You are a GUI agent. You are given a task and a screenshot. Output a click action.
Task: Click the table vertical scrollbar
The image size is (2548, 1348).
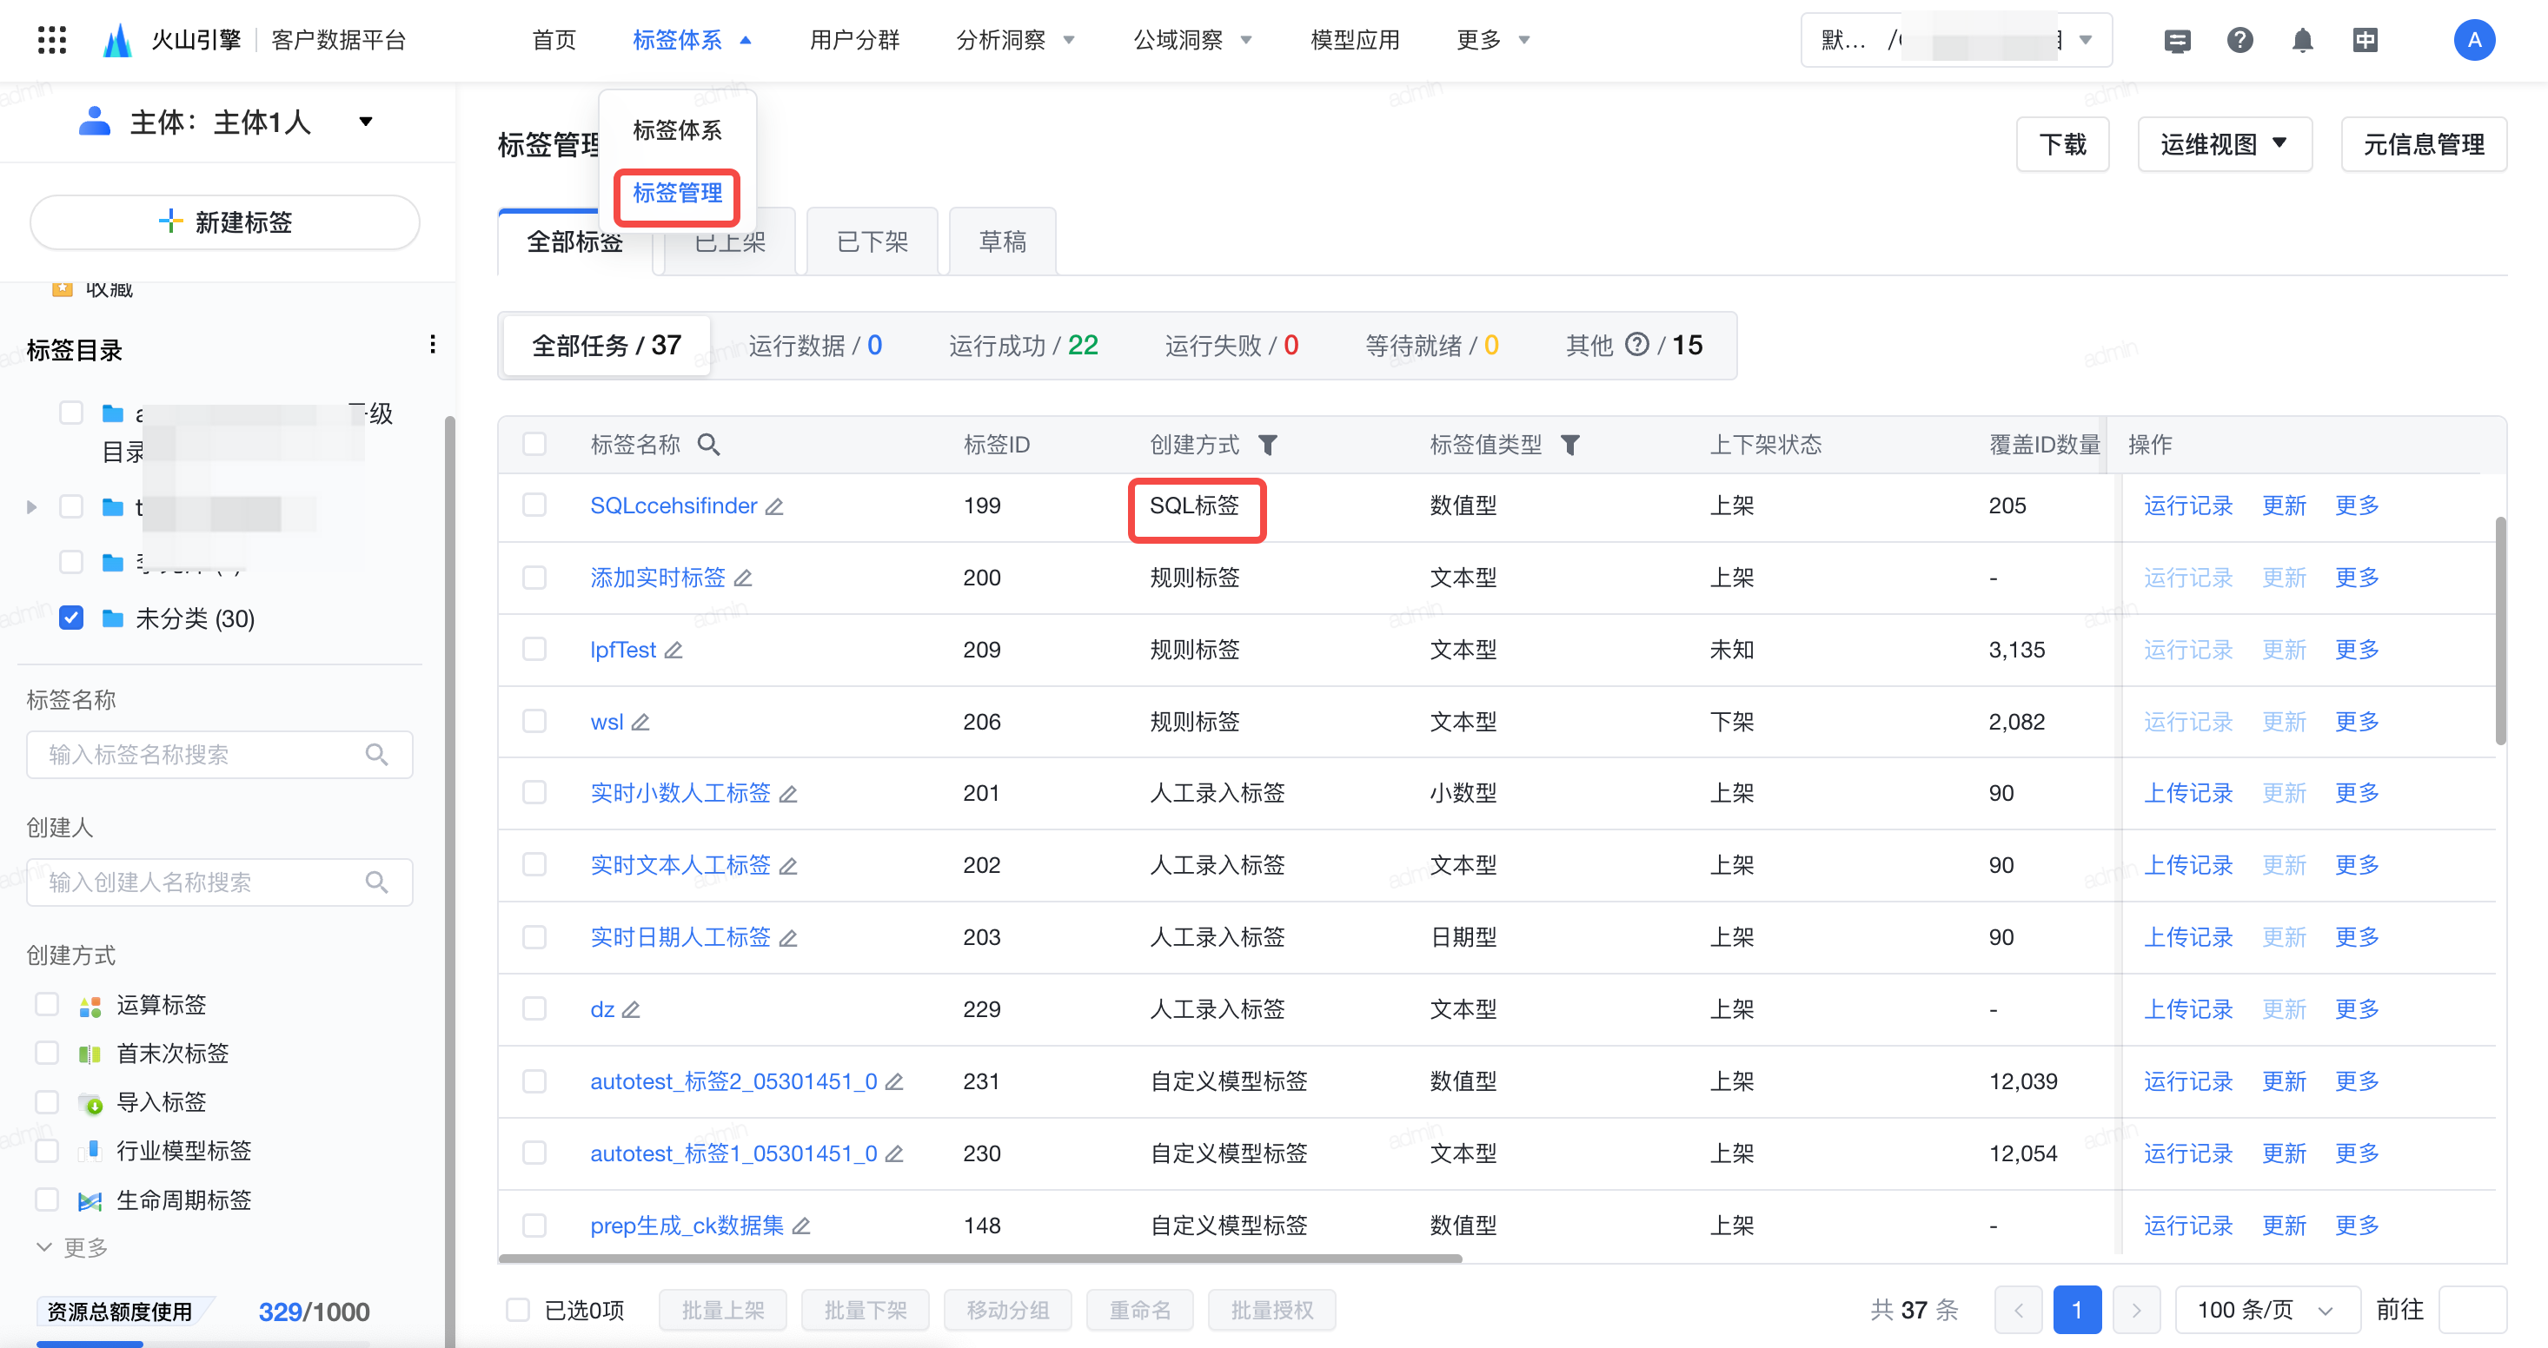2500,631
